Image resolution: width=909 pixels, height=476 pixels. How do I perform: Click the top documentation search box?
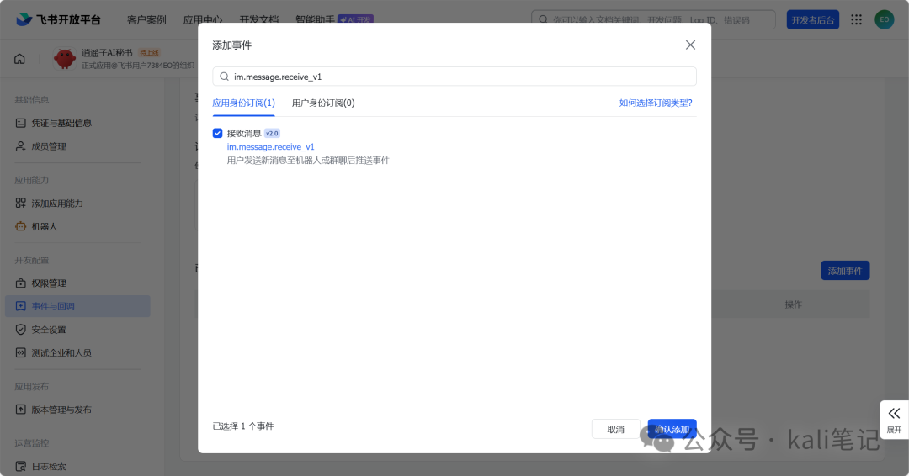(x=653, y=19)
